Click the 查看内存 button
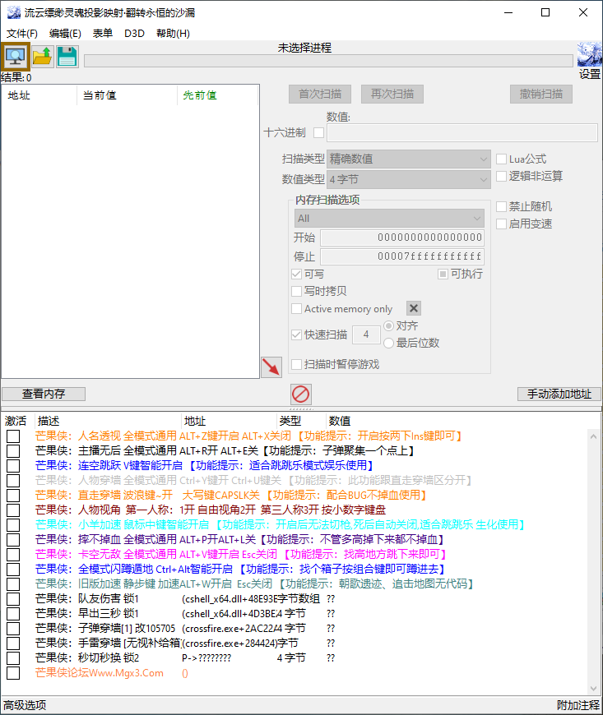 click(x=44, y=394)
